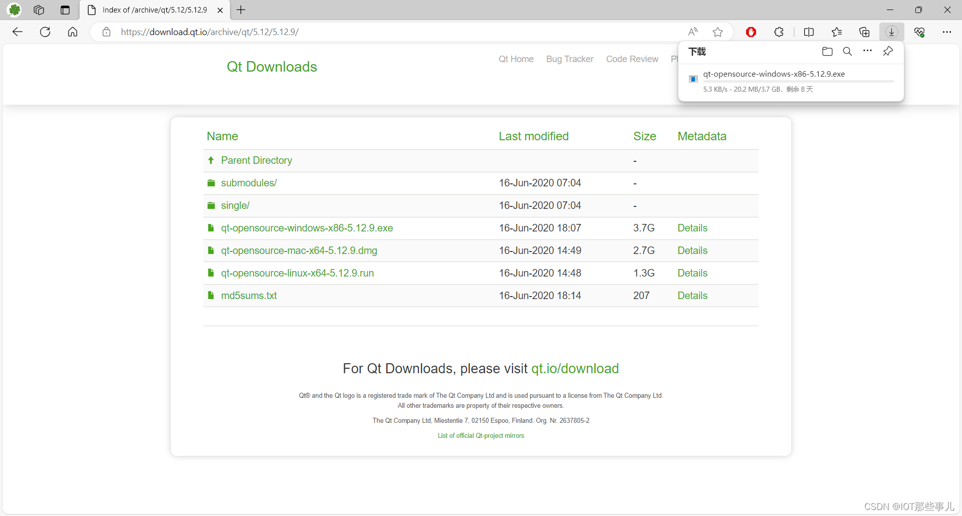Open tab actions menu icon

65,10
